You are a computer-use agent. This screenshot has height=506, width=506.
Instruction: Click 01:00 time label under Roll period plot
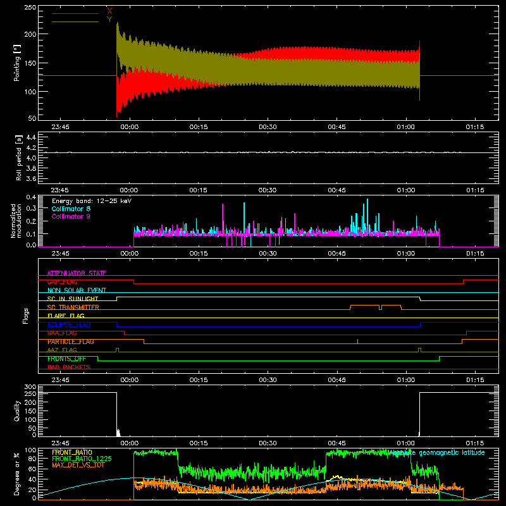tap(405, 190)
